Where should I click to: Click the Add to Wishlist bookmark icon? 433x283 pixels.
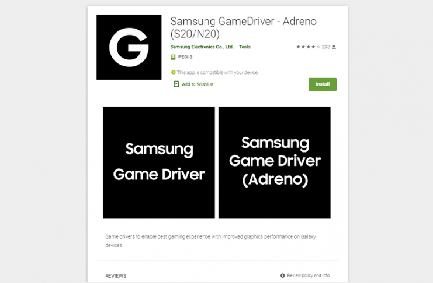pos(176,84)
